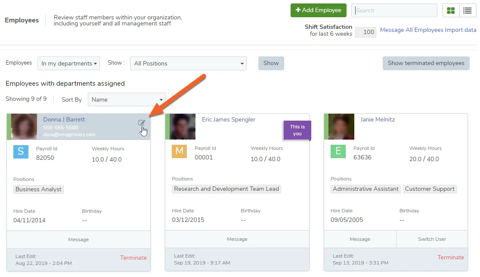Focus the employee Search field
This screenshot has height=277, width=480.
coord(394,10)
